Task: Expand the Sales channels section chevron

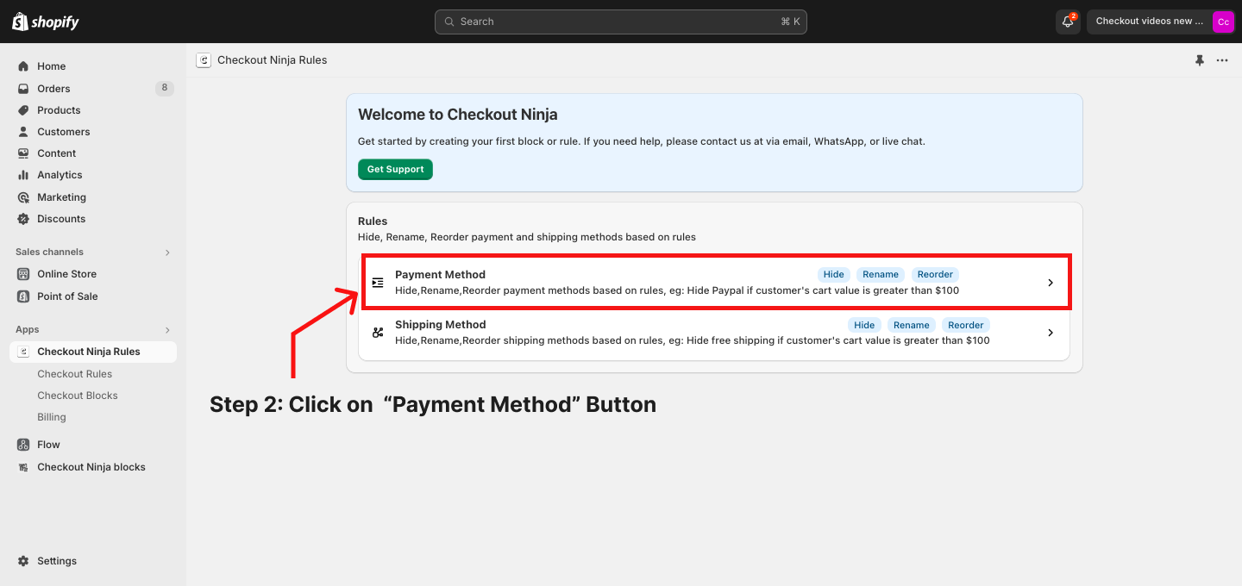Action: (x=167, y=252)
